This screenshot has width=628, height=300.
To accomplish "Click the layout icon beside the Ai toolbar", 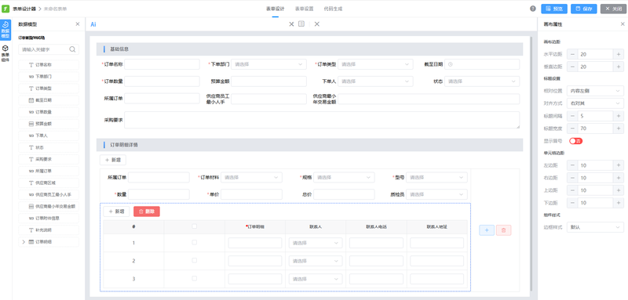I will (301, 24).
